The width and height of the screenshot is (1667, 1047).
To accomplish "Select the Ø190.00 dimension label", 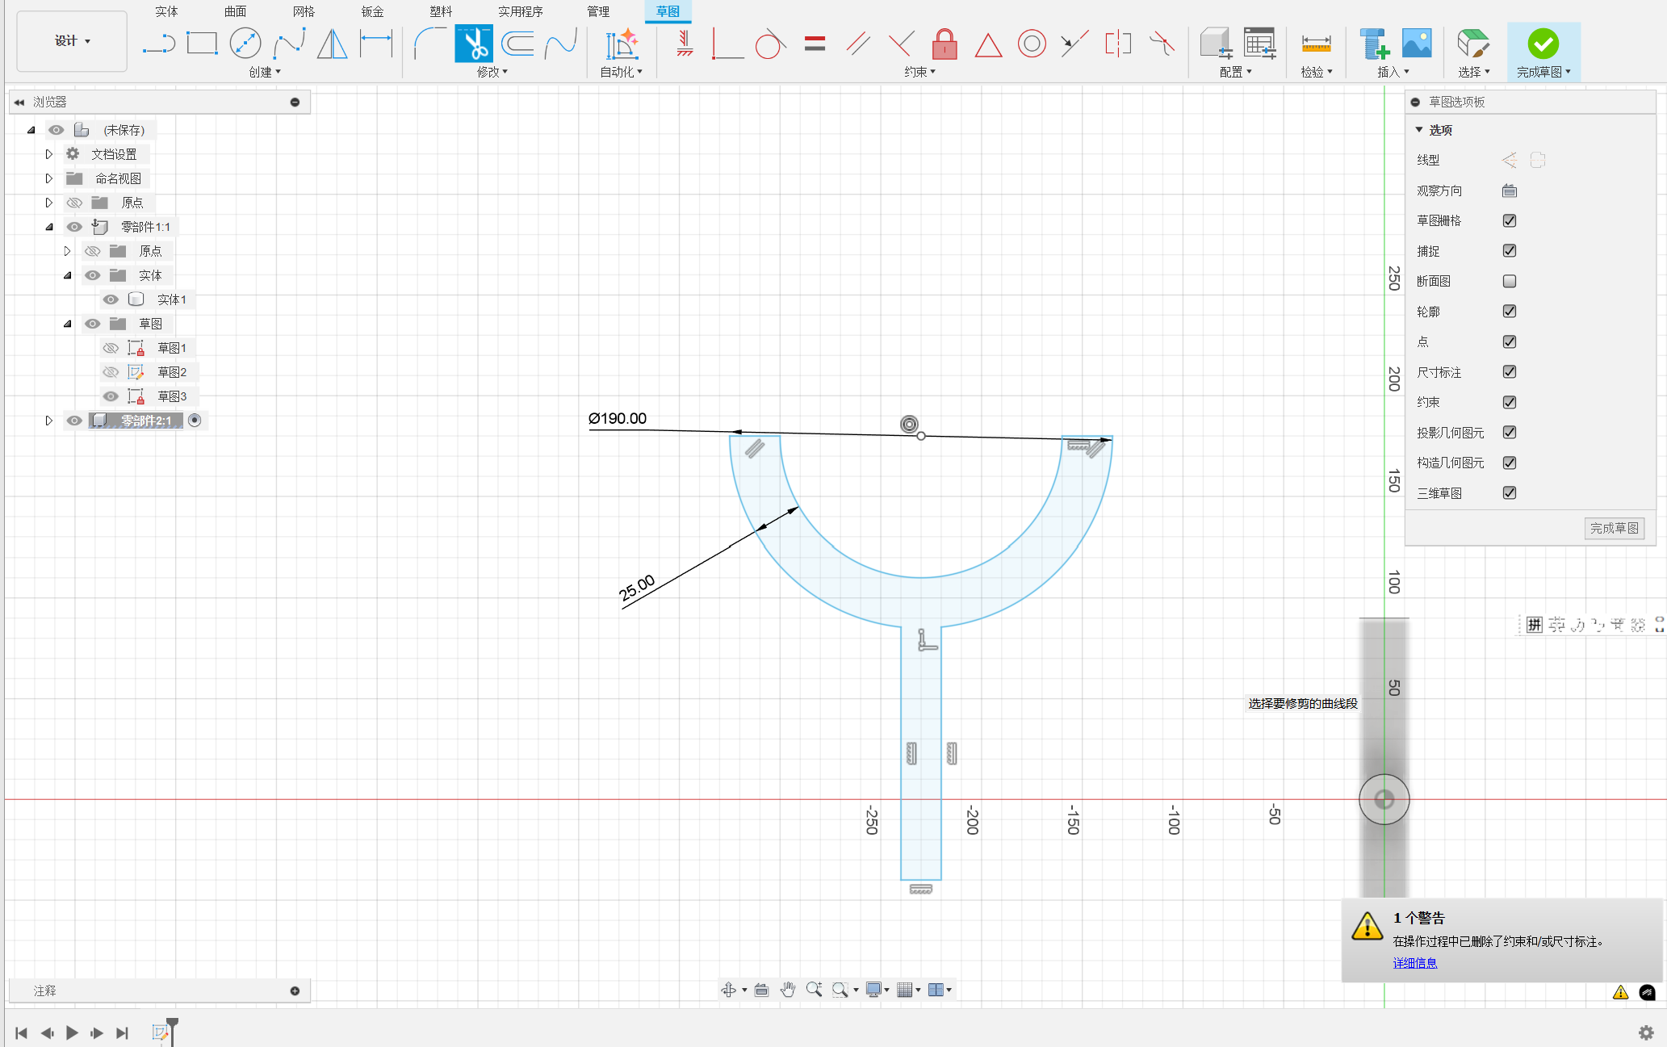I will pyautogui.click(x=618, y=418).
